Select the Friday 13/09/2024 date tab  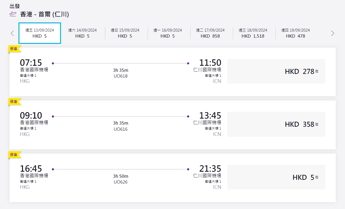(x=40, y=33)
